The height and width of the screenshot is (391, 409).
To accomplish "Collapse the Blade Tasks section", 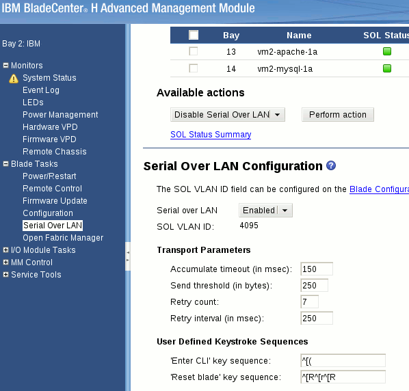I will pos(5,163).
